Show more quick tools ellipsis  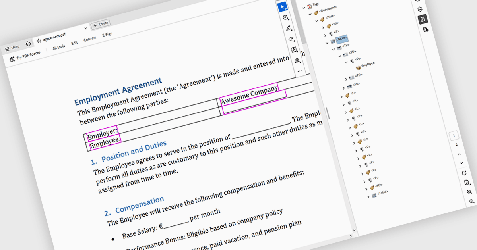[x=300, y=71]
